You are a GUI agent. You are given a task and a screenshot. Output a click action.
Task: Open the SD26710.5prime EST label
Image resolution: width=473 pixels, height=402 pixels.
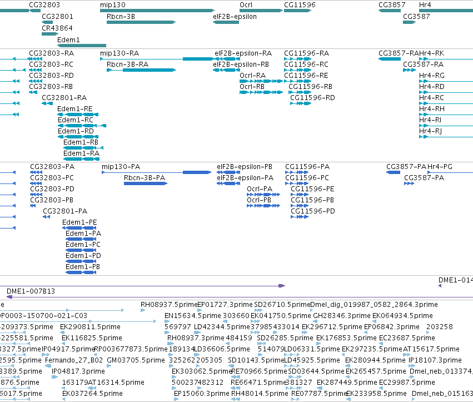coord(282,305)
